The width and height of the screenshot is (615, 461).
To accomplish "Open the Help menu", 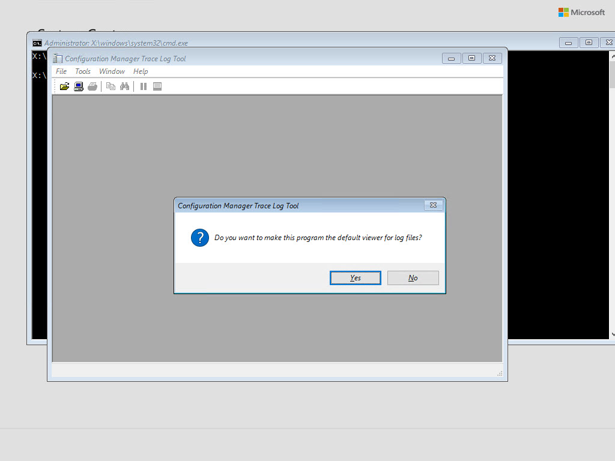I will click(x=141, y=71).
